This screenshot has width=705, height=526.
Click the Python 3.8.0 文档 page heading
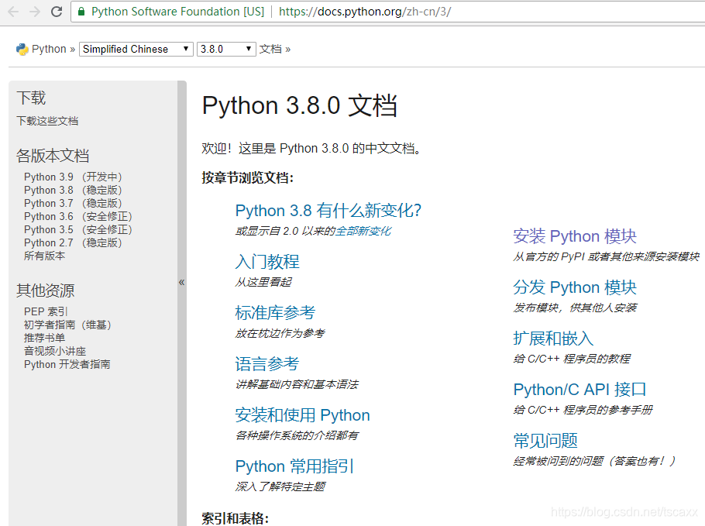[300, 105]
